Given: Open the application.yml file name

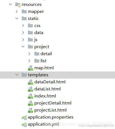Looking at the screenshot, I should (x=43, y=124).
